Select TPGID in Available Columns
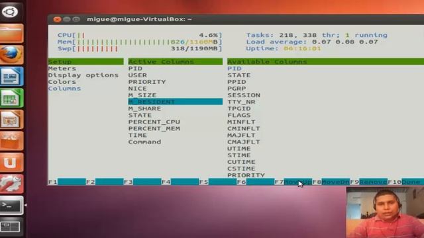The height and width of the screenshot is (238, 424). click(x=239, y=108)
